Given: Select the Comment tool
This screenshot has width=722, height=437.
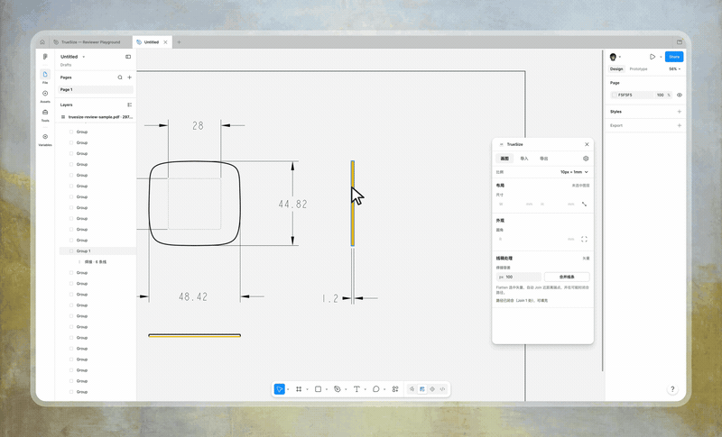Looking at the screenshot, I should [375, 389].
